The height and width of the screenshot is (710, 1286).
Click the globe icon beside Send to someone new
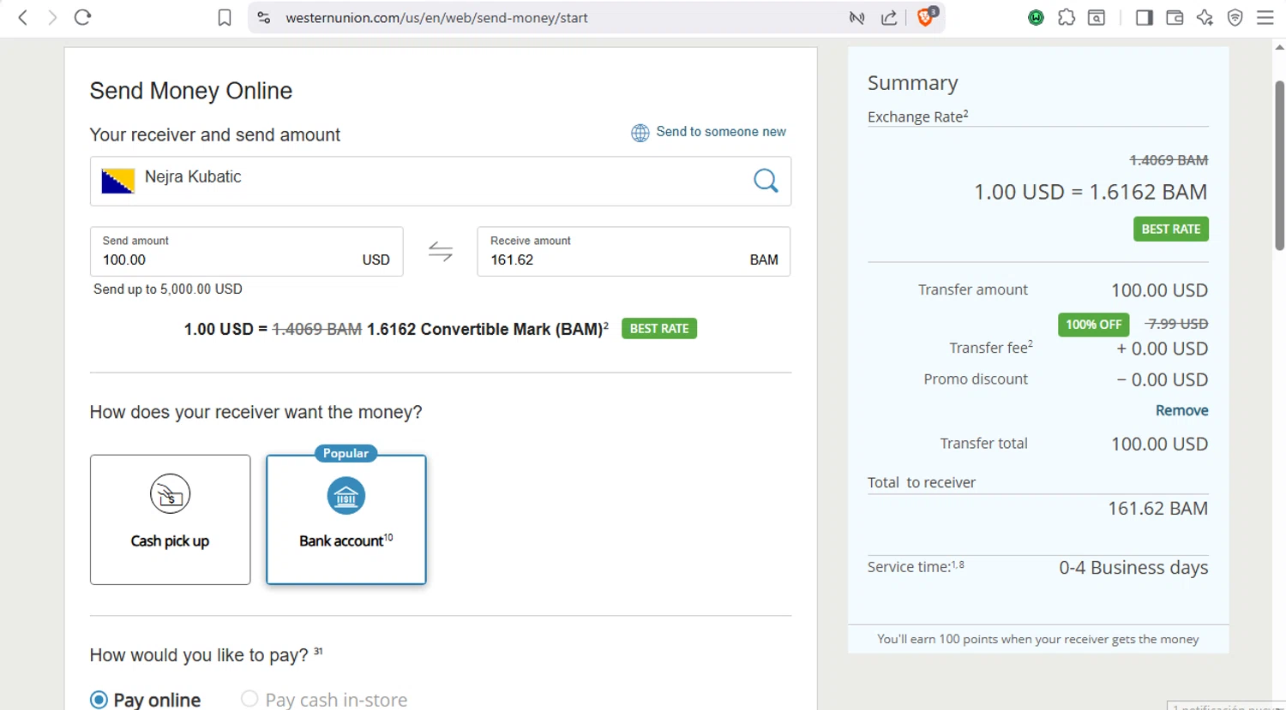point(640,133)
